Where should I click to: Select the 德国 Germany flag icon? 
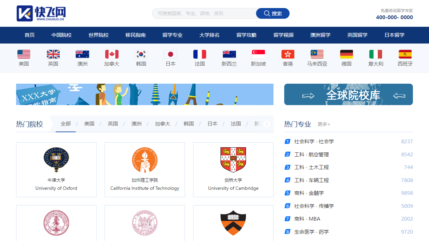coord(346,54)
